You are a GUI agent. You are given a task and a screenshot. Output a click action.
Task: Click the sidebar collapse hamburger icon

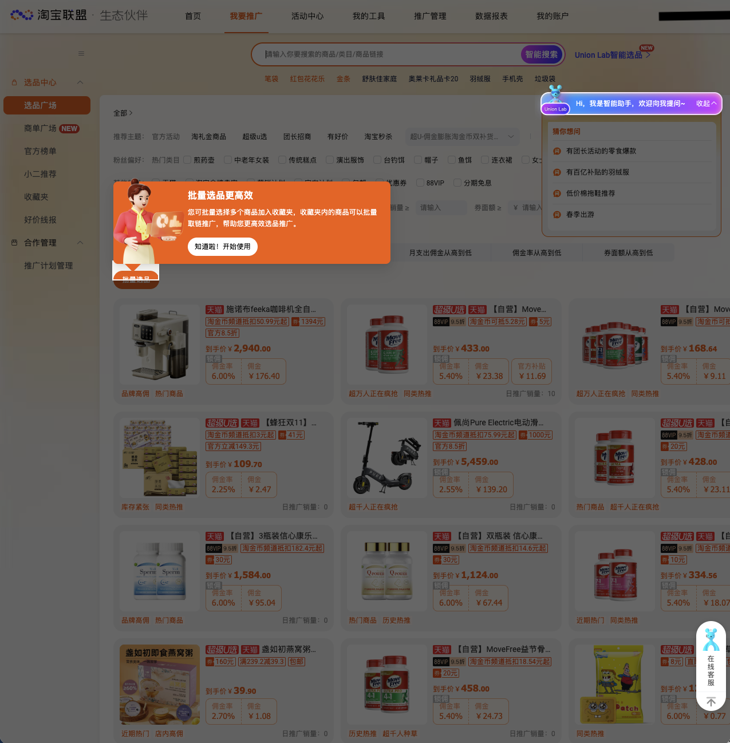[81, 53]
